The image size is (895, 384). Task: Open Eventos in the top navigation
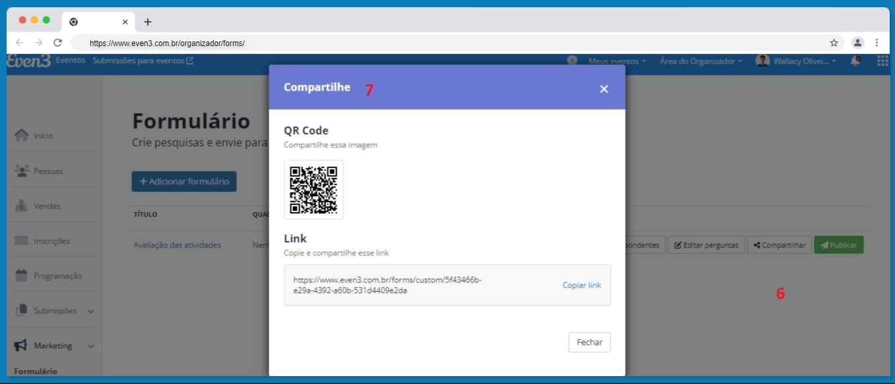71,61
